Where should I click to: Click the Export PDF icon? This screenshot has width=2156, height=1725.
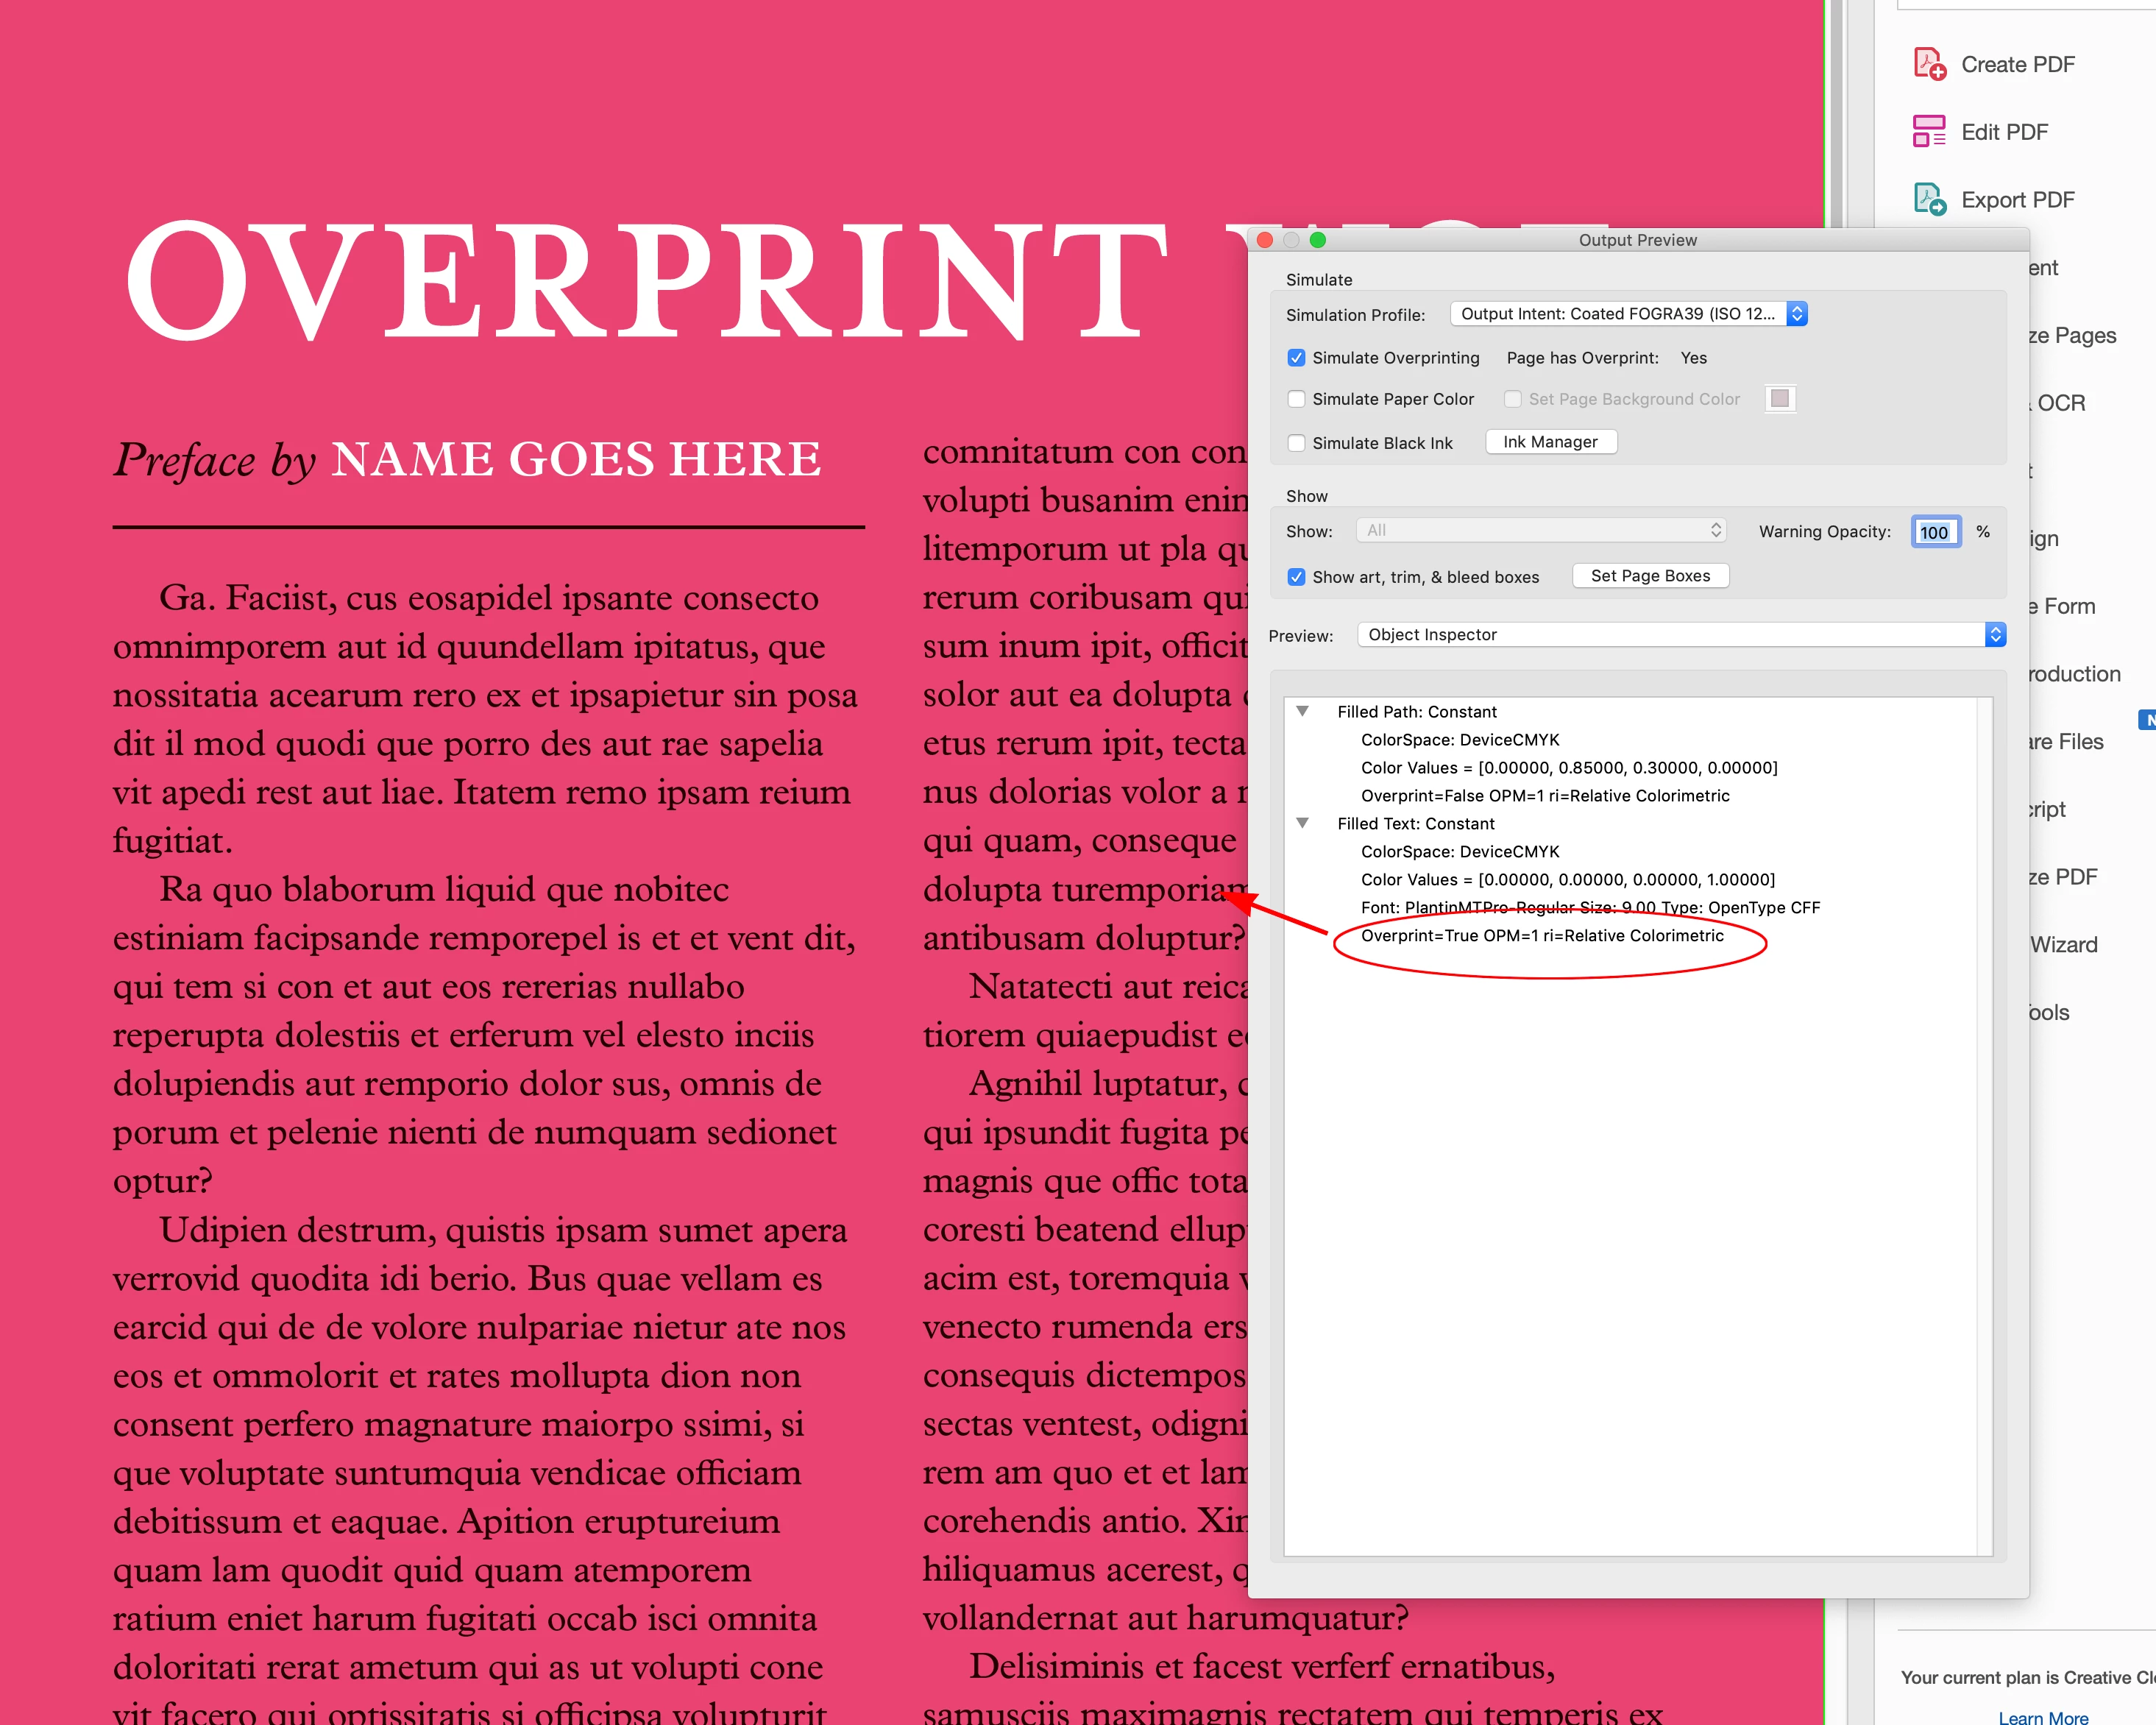pyautogui.click(x=1928, y=200)
